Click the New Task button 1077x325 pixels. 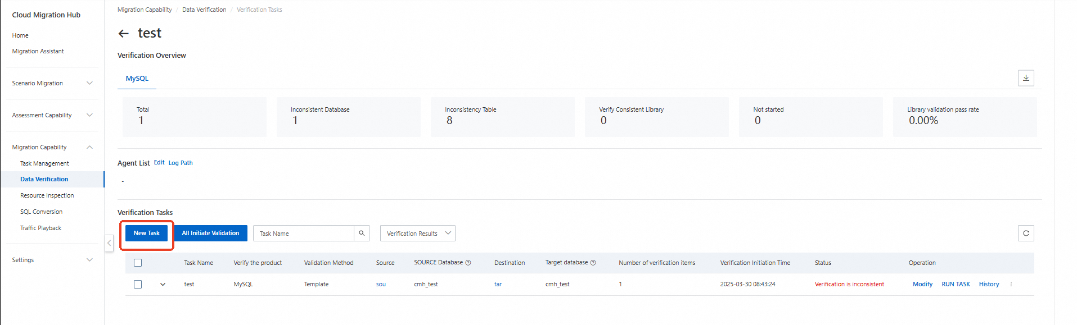click(146, 233)
